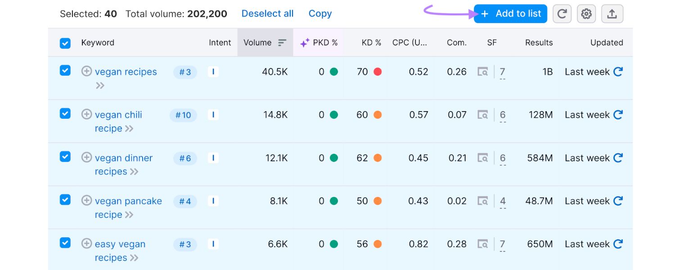The height and width of the screenshot is (270, 675).
Task: Click the Add to list button
Action: point(510,13)
